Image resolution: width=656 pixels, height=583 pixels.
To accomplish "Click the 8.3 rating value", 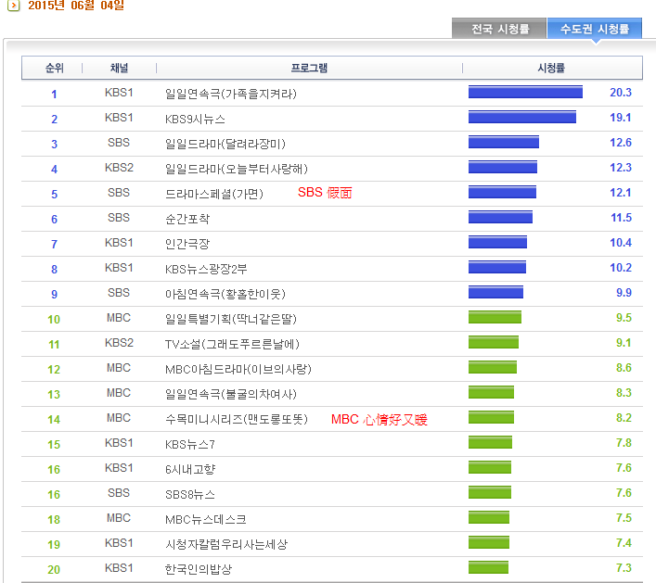I will coord(624,393).
